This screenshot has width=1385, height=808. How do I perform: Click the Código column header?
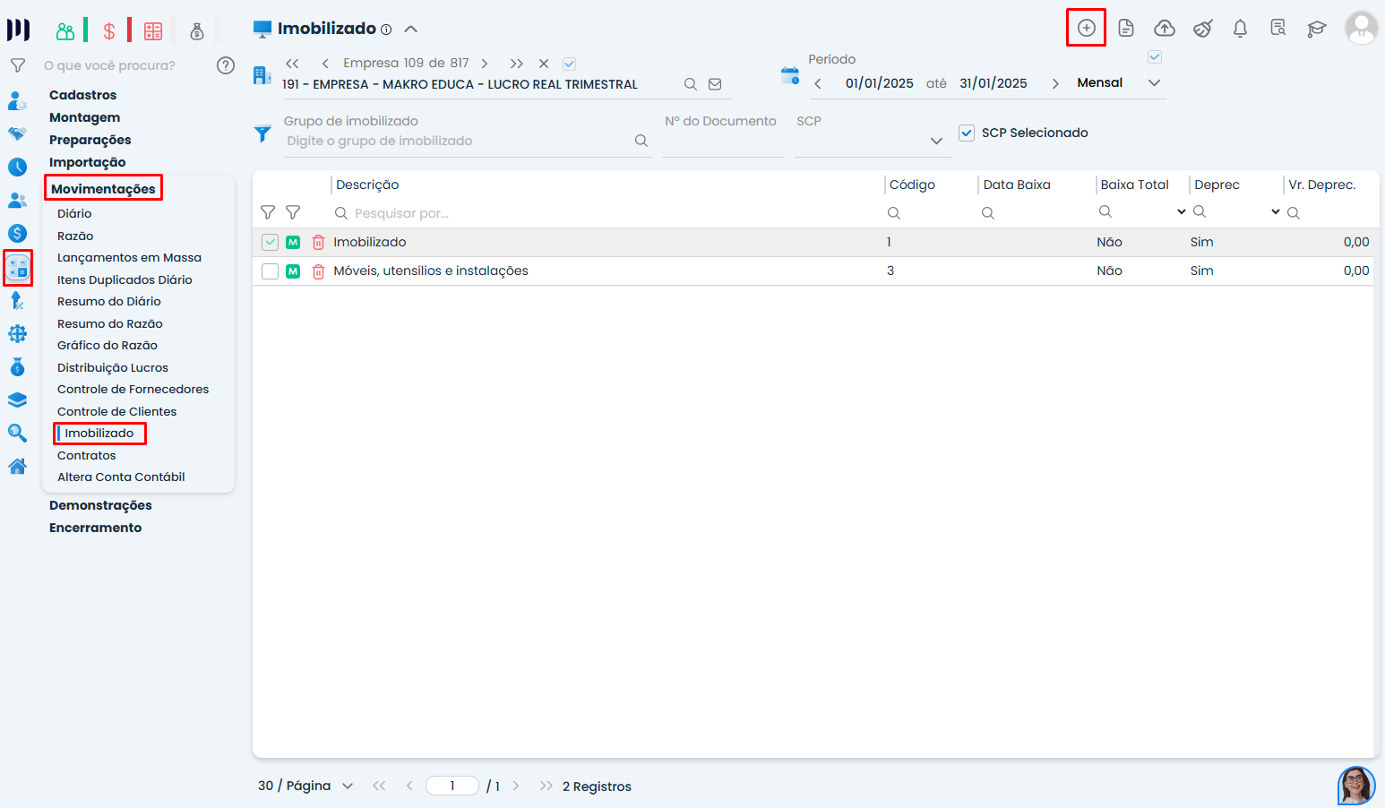click(912, 185)
